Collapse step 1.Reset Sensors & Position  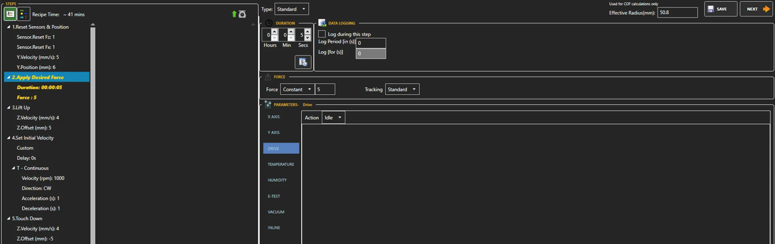coord(9,27)
